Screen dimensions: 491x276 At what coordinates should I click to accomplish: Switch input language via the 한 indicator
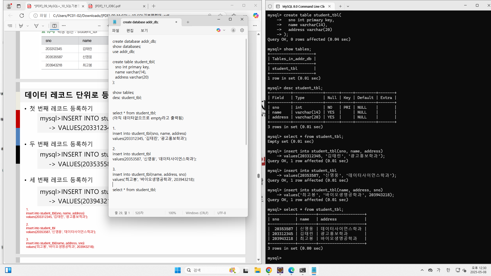click(448, 270)
